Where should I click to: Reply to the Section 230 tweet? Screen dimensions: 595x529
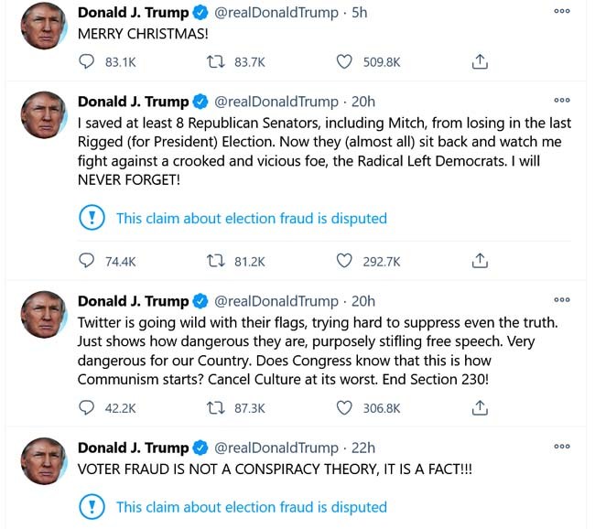[87, 408]
